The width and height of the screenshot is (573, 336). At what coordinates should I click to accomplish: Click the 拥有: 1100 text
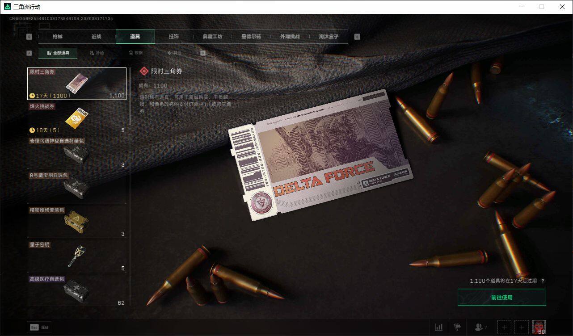pyautogui.click(x=153, y=86)
